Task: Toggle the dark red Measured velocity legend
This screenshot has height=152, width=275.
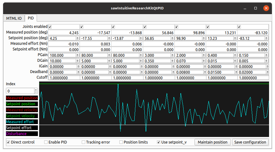Action: click(x=22, y=110)
